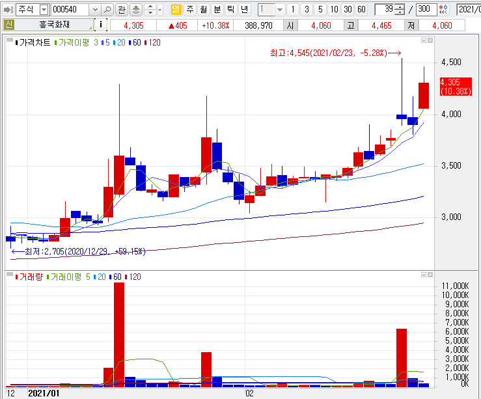The height and width of the screenshot is (399, 481).
Task: Expand the stock code history dropdown
Action: [95, 10]
